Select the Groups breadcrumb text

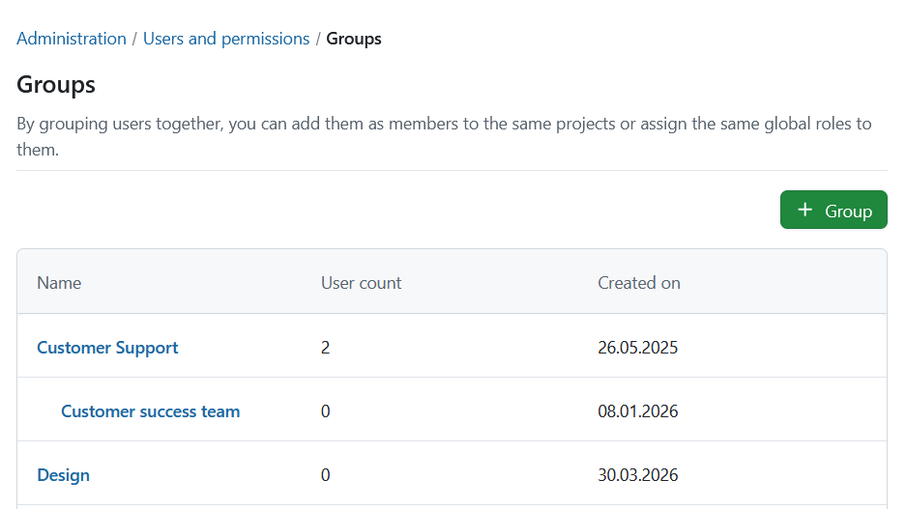[354, 39]
